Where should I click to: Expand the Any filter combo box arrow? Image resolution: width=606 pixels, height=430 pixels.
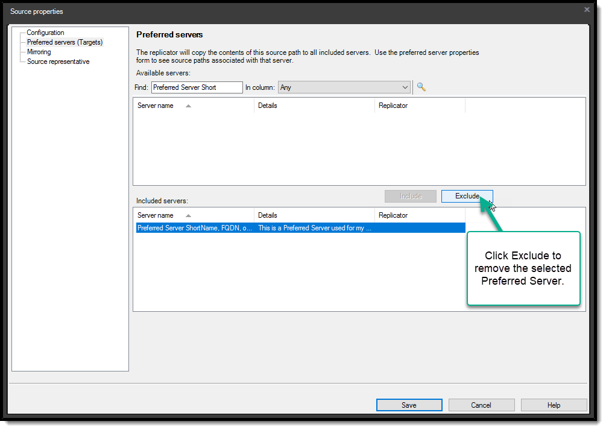pyautogui.click(x=406, y=87)
